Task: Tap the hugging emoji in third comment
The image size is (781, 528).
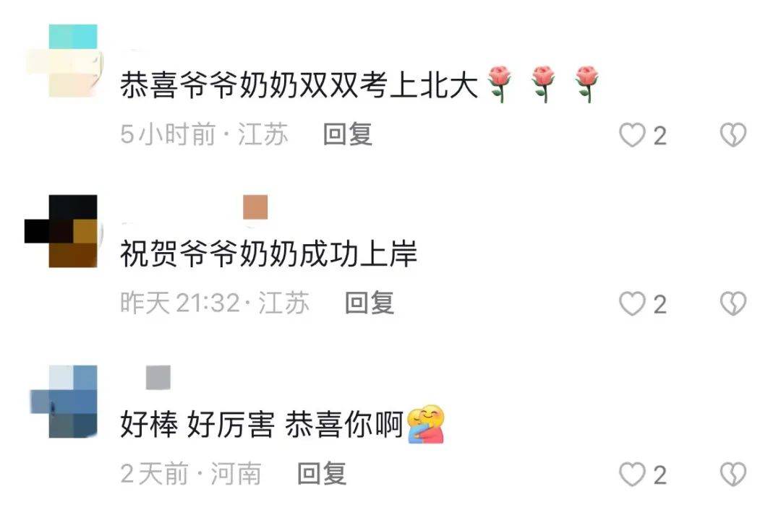Action: (426, 425)
